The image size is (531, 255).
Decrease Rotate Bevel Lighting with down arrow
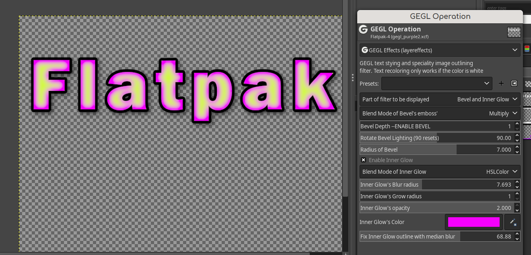pyautogui.click(x=517, y=140)
